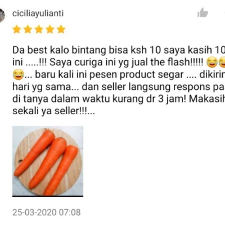
Task: Open the reviewer's profile avatar
Action: point(2,16)
